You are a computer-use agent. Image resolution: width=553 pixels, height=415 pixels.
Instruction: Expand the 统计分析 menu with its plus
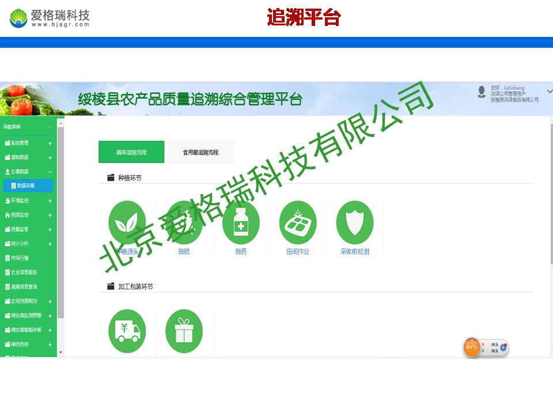pyautogui.click(x=50, y=244)
